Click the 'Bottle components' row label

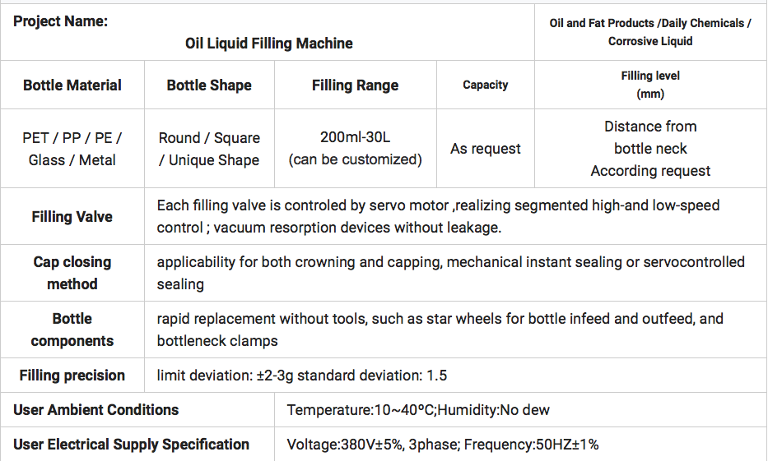(72, 330)
